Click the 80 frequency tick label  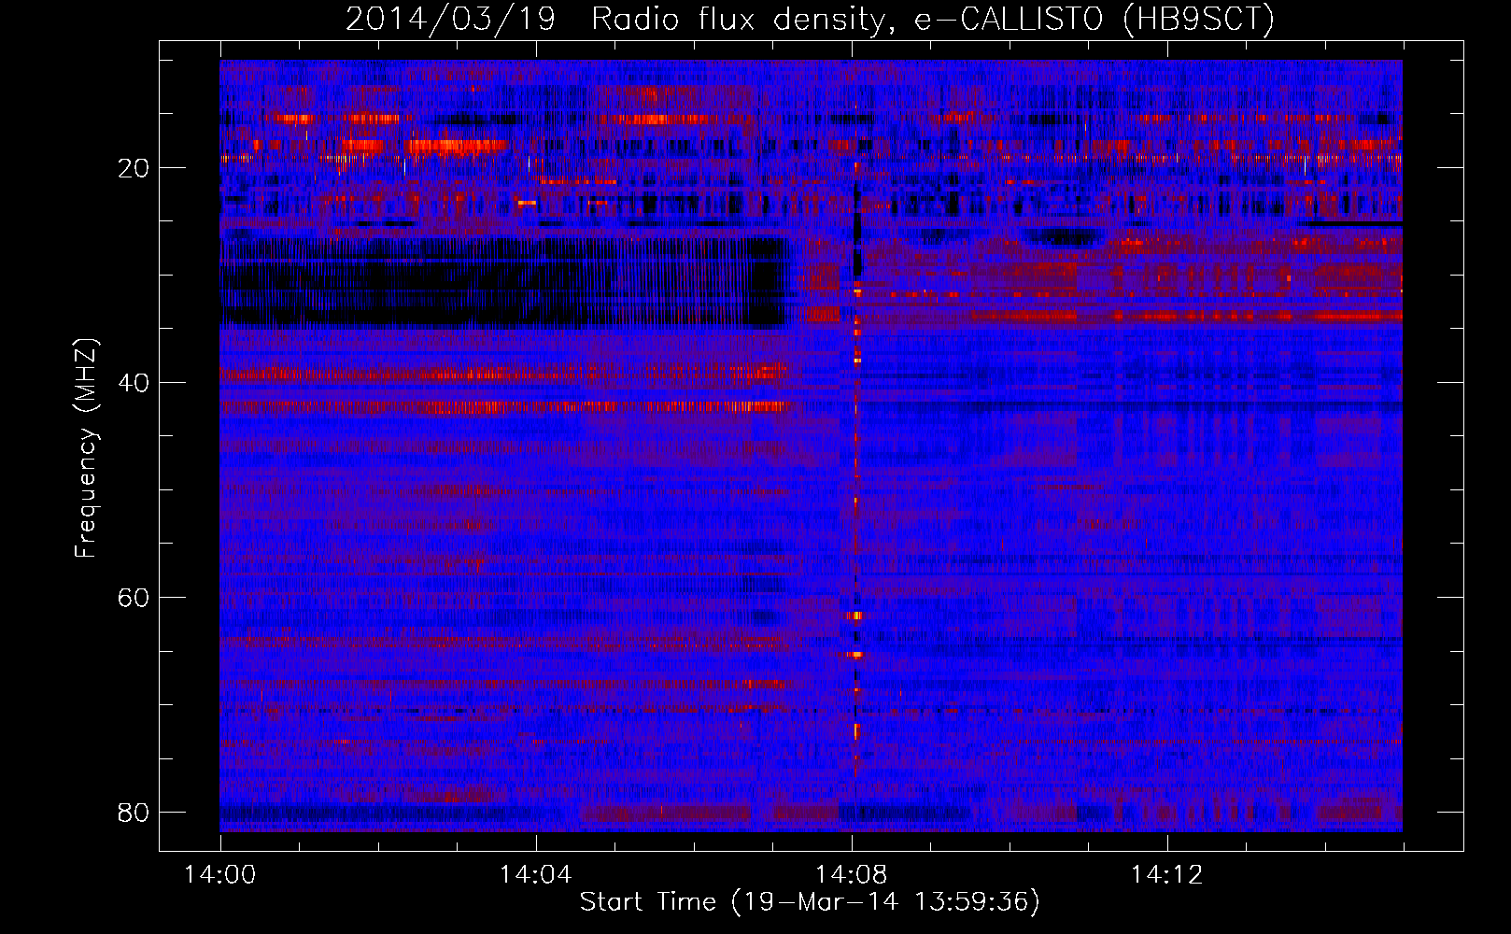pyautogui.click(x=134, y=813)
